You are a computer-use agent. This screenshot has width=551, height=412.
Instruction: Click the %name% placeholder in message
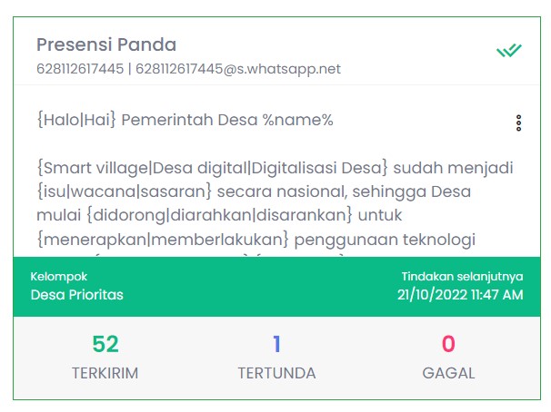(x=297, y=120)
